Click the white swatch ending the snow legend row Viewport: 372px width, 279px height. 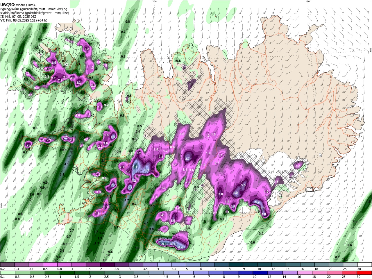tap(364, 264)
